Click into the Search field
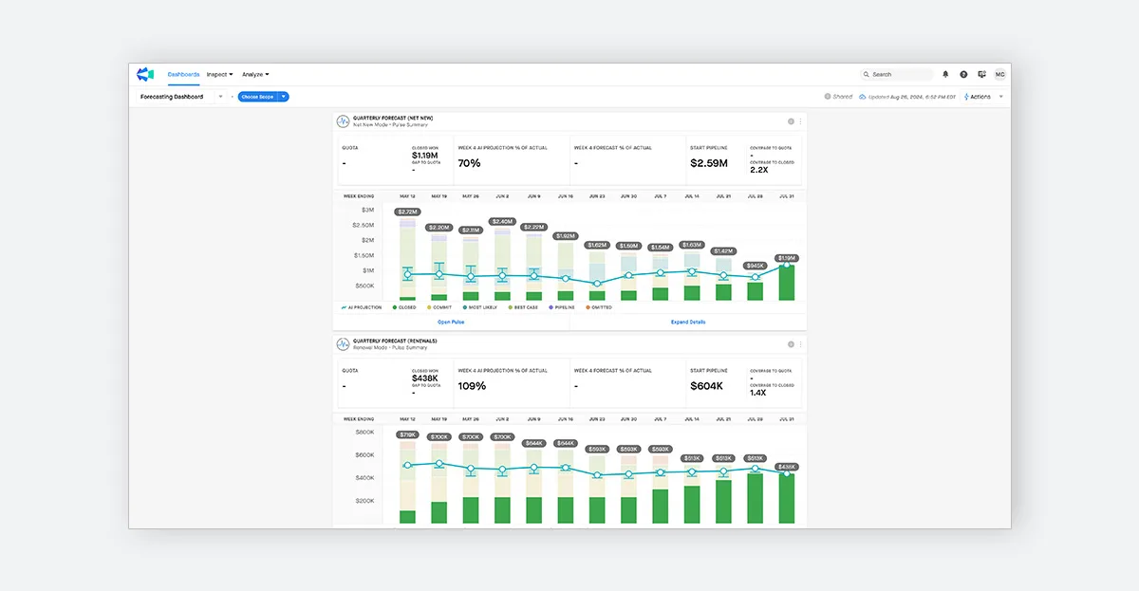The height and width of the screenshot is (591, 1139). pos(897,74)
